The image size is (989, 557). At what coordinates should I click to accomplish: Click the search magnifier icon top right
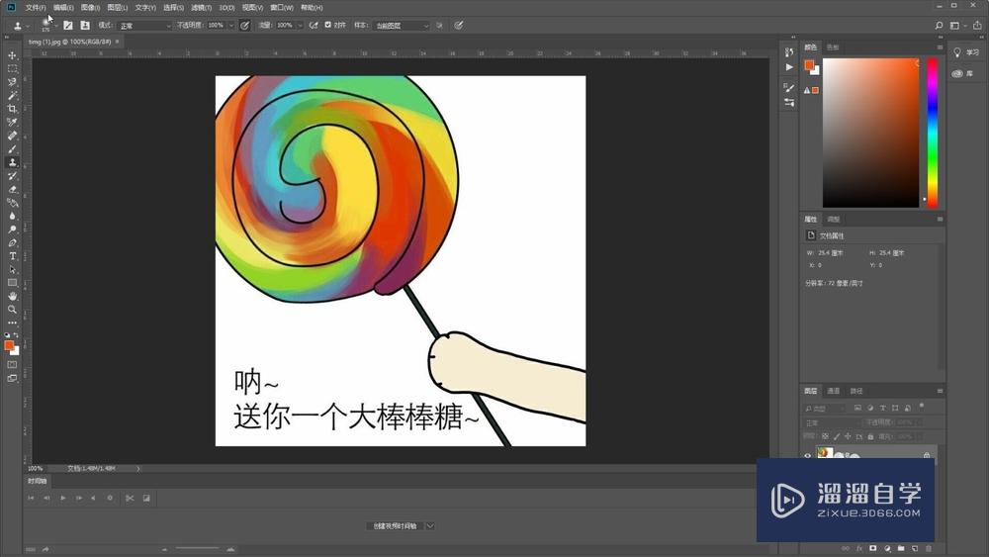pos(939,26)
